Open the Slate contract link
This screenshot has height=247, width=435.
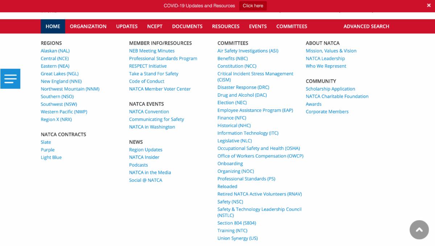46,142
